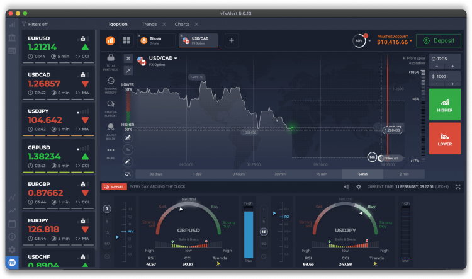
Task: Click the Deposit button
Action: (x=438, y=41)
